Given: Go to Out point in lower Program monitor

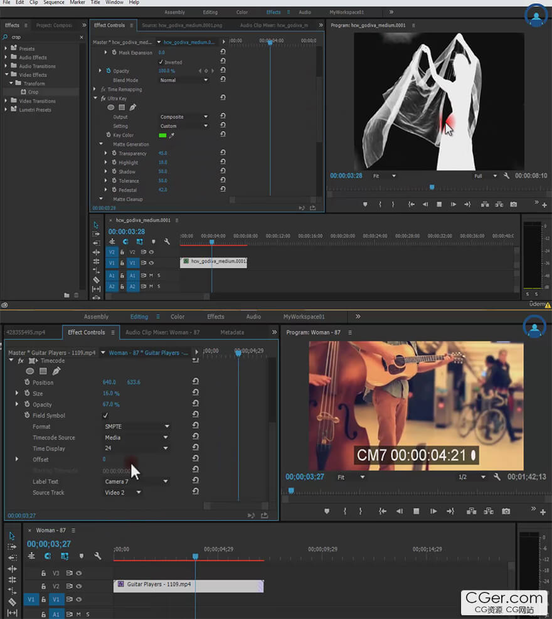Looking at the screenshot, I should 450,511.
